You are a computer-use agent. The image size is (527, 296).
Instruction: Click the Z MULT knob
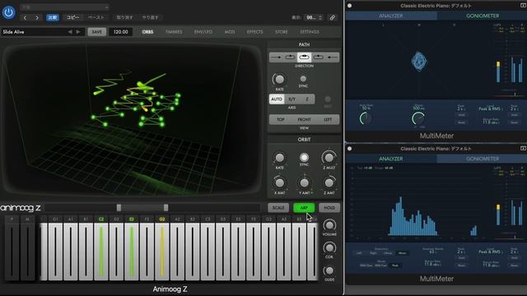tap(329, 157)
